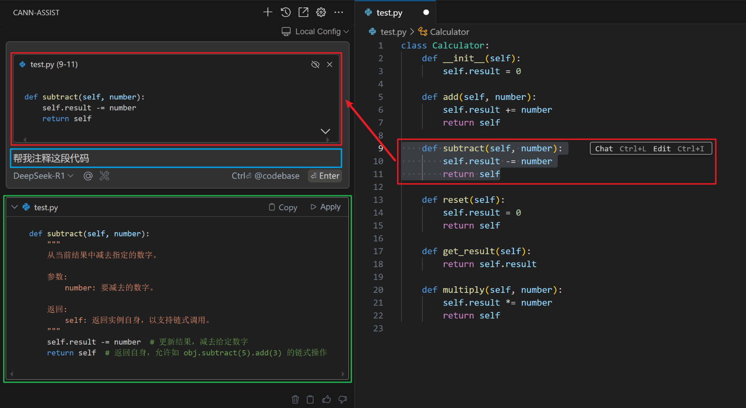
Task: Switch to the test.py editor tab
Action: 389,13
